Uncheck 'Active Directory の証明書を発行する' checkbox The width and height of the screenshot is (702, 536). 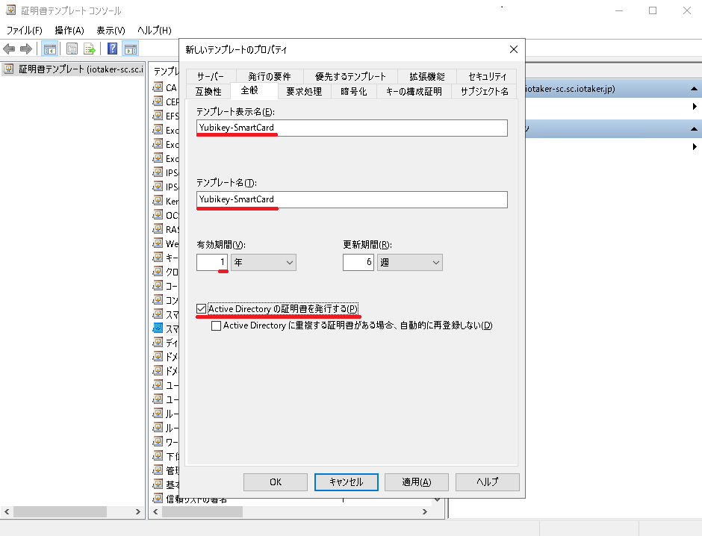coord(202,309)
